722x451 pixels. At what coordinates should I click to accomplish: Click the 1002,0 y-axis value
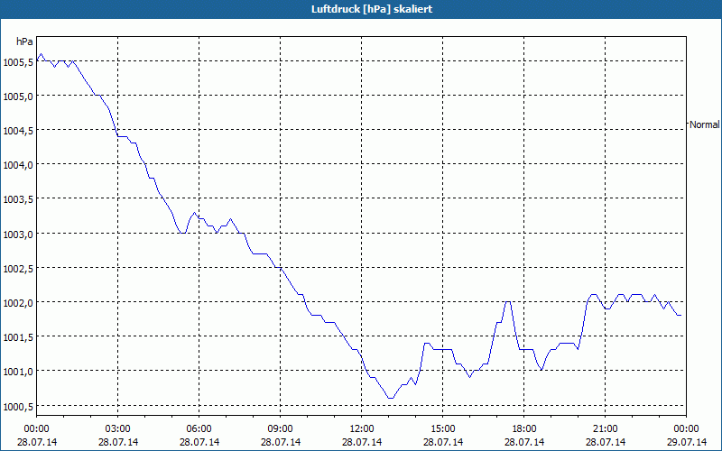point(18,303)
